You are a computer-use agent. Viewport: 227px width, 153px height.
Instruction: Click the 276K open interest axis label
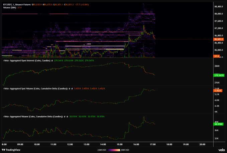point(217,83)
